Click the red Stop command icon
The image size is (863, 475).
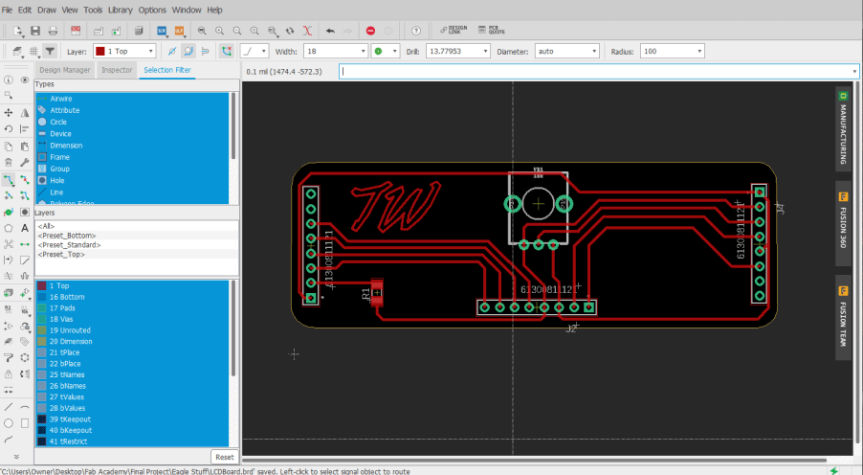point(370,31)
